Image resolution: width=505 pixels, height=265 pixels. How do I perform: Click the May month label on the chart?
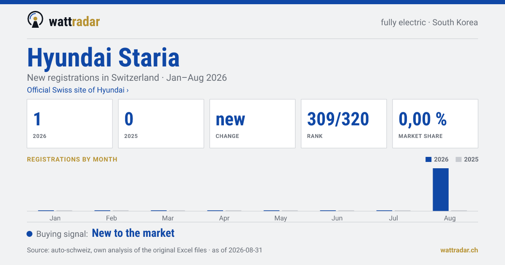tap(281, 218)
